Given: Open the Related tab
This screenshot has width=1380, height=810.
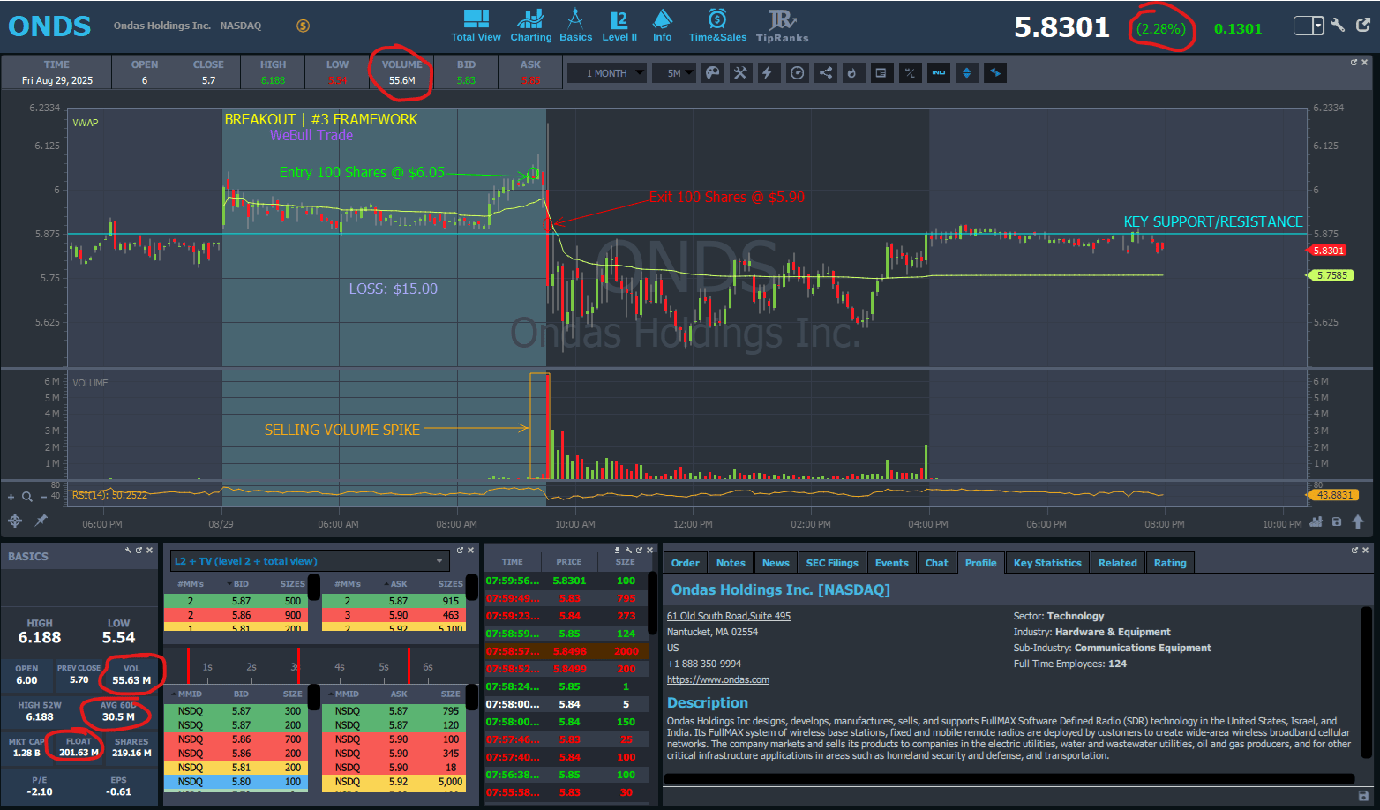Looking at the screenshot, I should coord(1118,563).
